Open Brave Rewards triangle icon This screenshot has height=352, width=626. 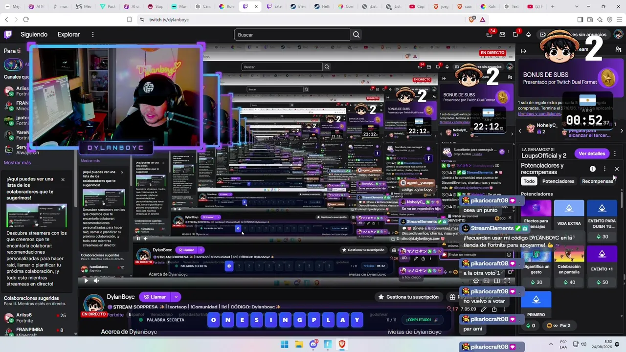[x=483, y=20]
